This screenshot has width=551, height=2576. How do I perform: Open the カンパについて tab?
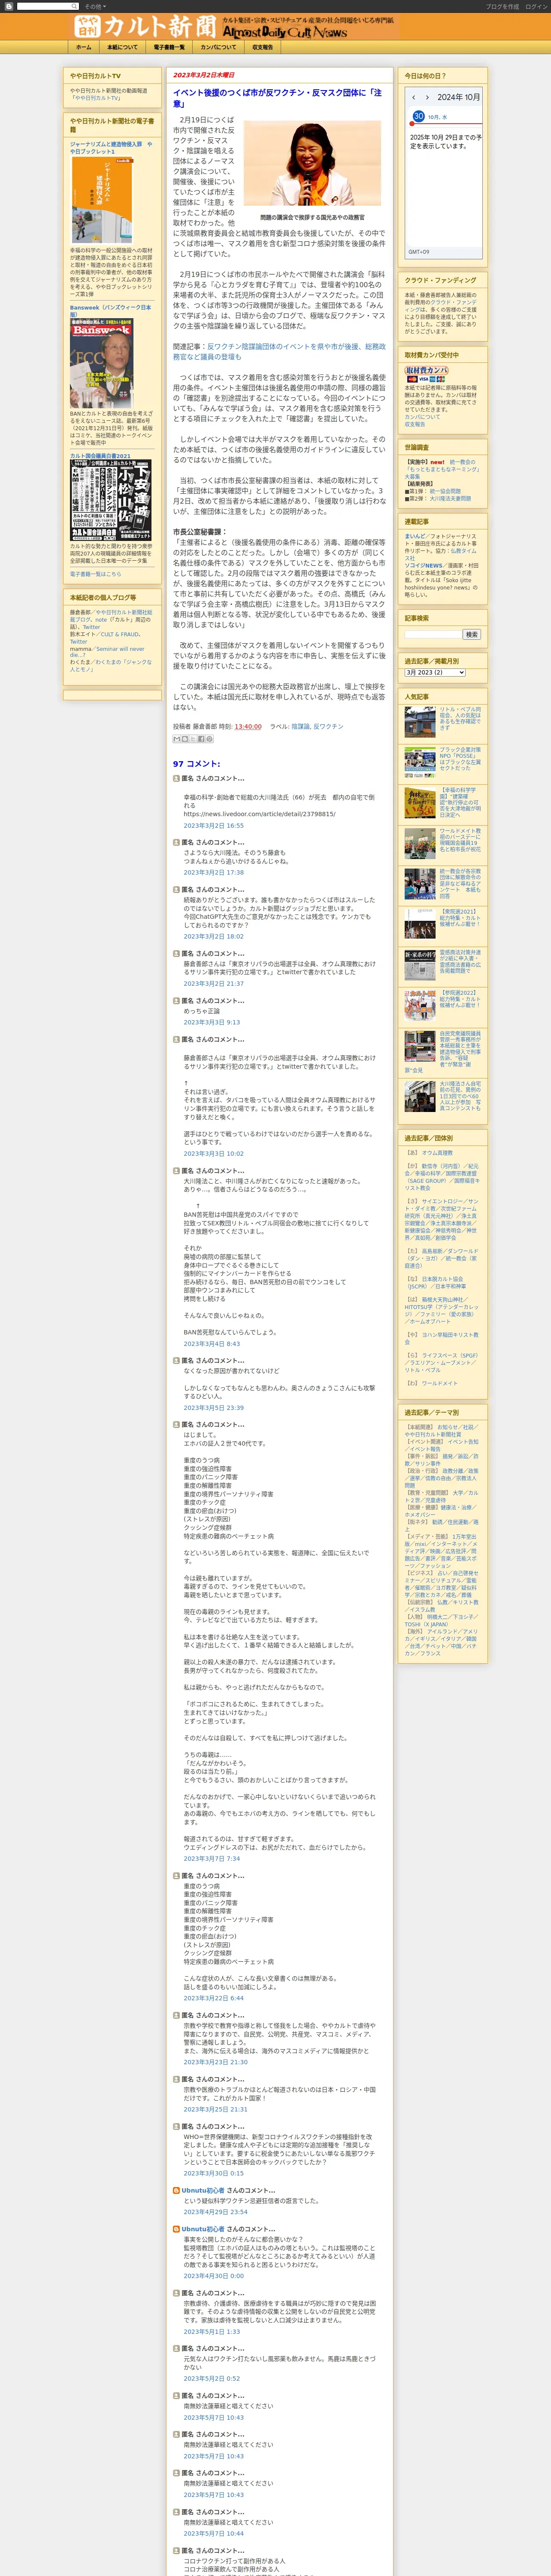click(218, 47)
